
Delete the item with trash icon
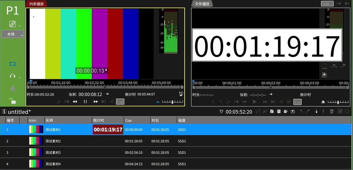point(332,112)
